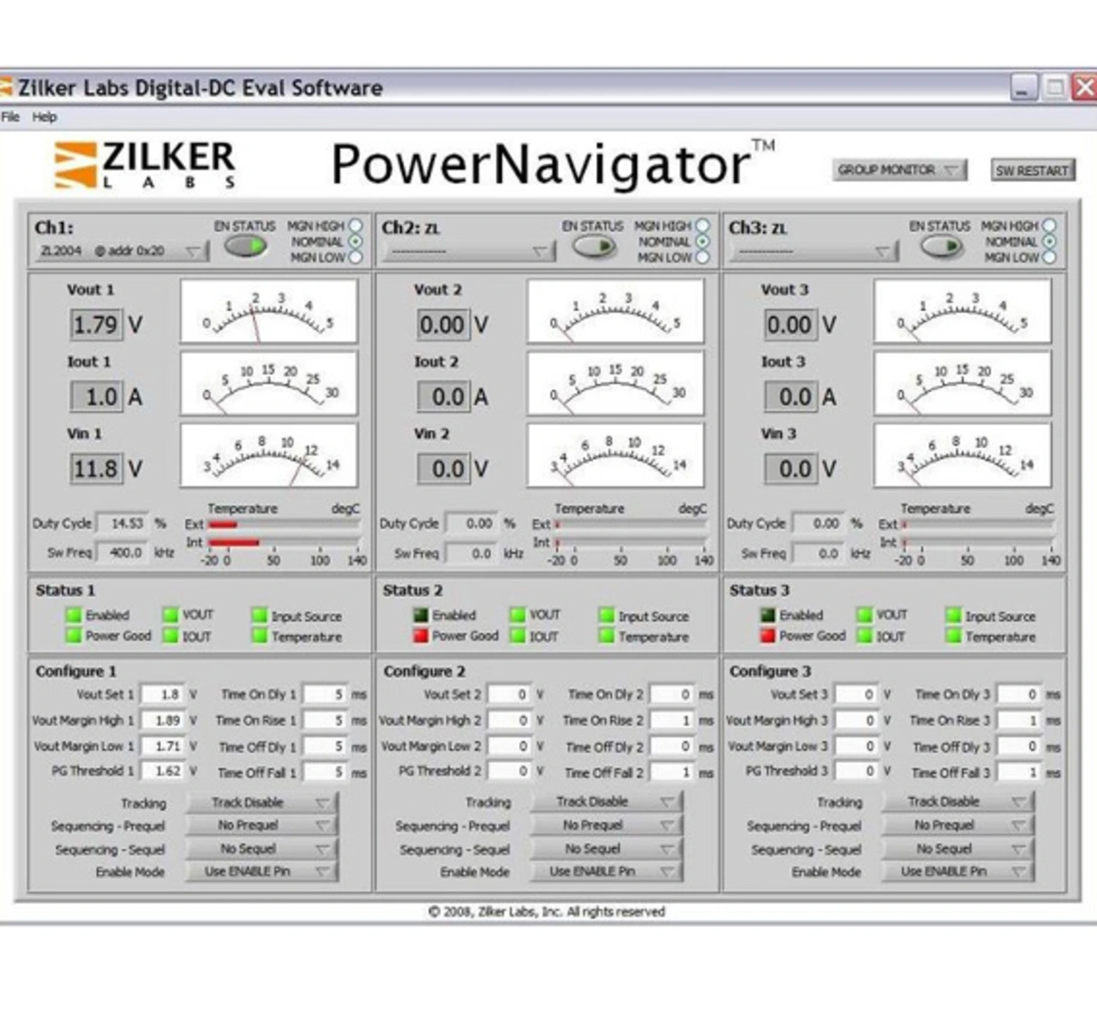Expand the Ch2 device dropdown
The width and height of the screenshot is (1097, 1019).
[469, 251]
